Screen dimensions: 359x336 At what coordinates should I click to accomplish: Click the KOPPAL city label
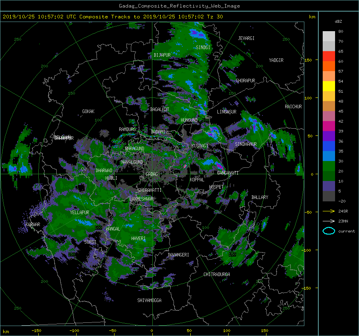[197, 180]
